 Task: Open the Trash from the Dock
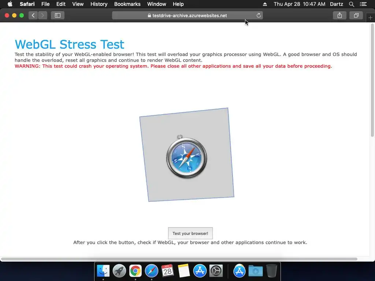coord(271,271)
